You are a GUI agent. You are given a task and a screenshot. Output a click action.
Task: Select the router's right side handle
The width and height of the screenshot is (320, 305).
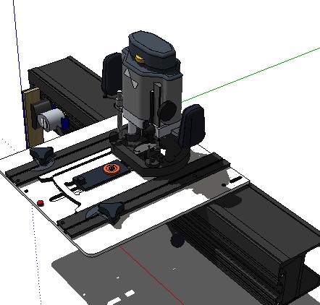(x=193, y=126)
